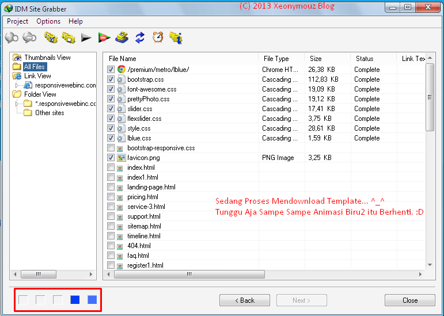444x316 pixels.
Task: Click the Uncheck All folders toolbar icon
Action: pyautogui.click(x=69, y=37)
